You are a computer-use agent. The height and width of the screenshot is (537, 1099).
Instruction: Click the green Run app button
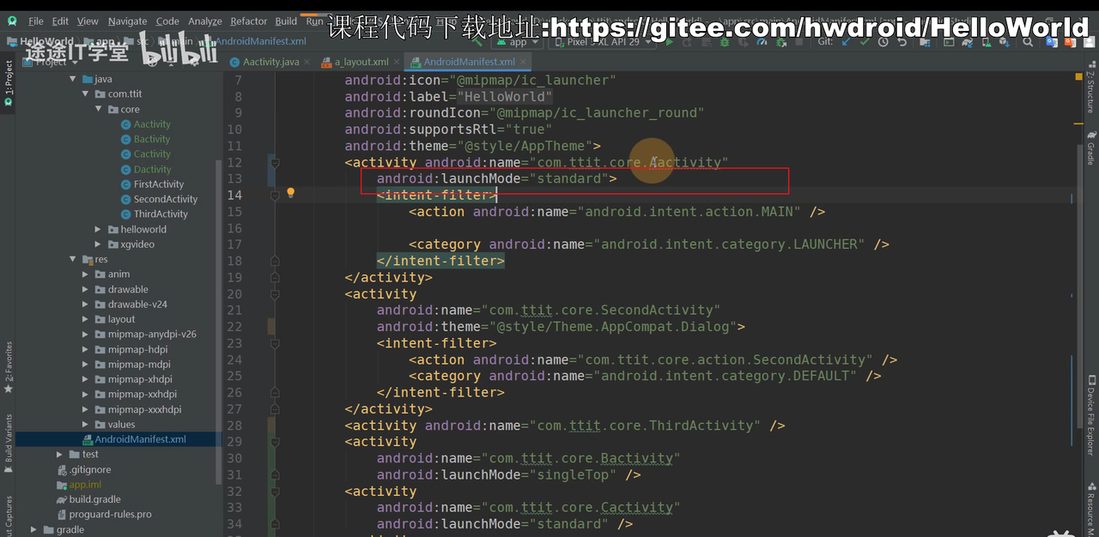pyautogui.click(x=669, y=42)
